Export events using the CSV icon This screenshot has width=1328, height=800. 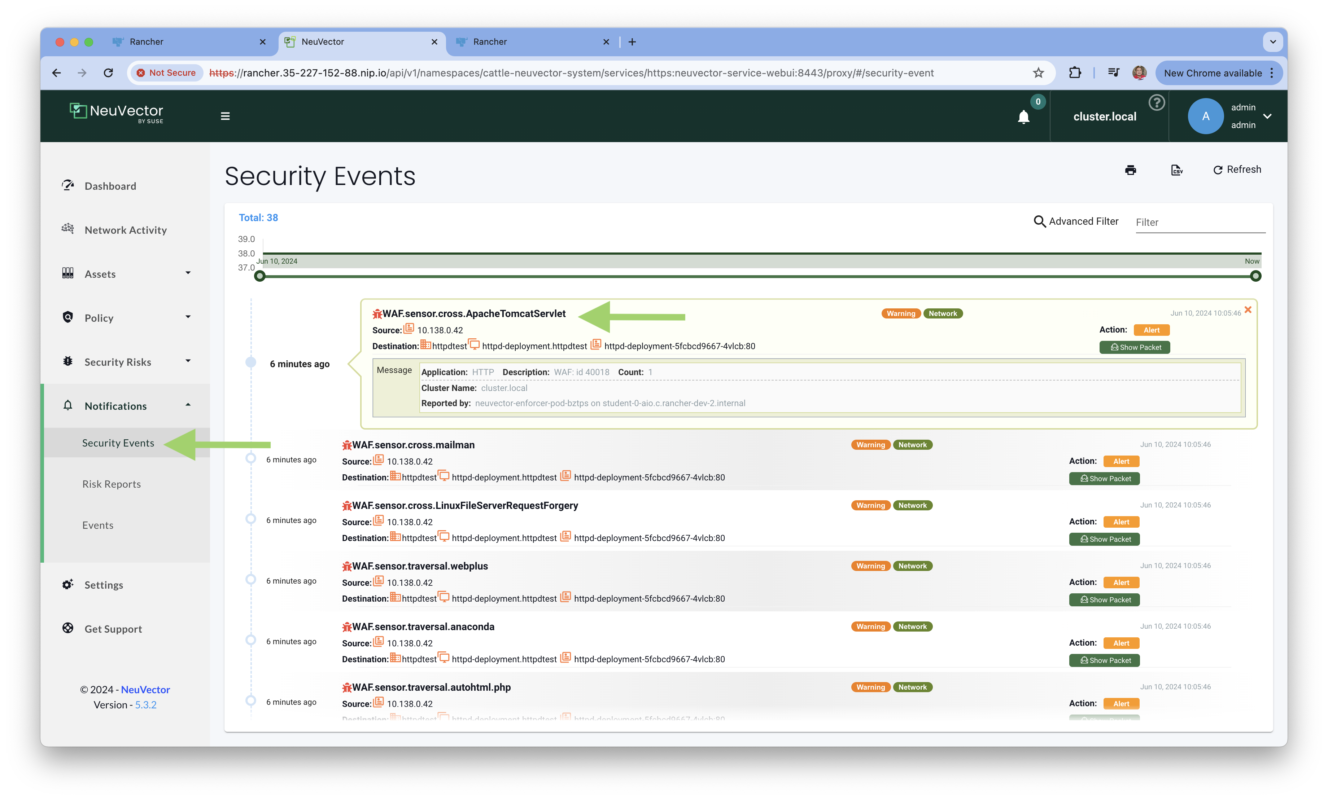pos(1176,170)
